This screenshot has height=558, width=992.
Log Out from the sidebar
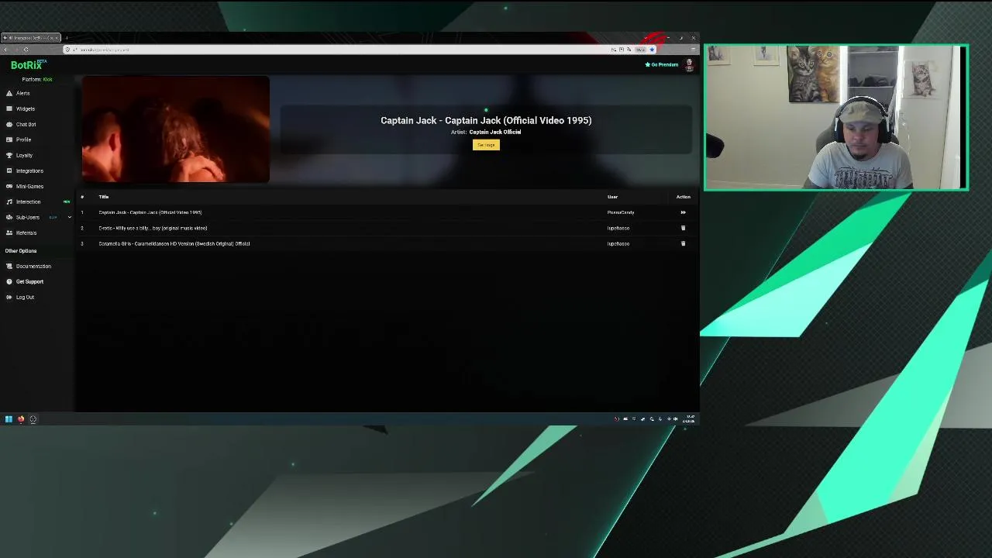coord(25,297)
